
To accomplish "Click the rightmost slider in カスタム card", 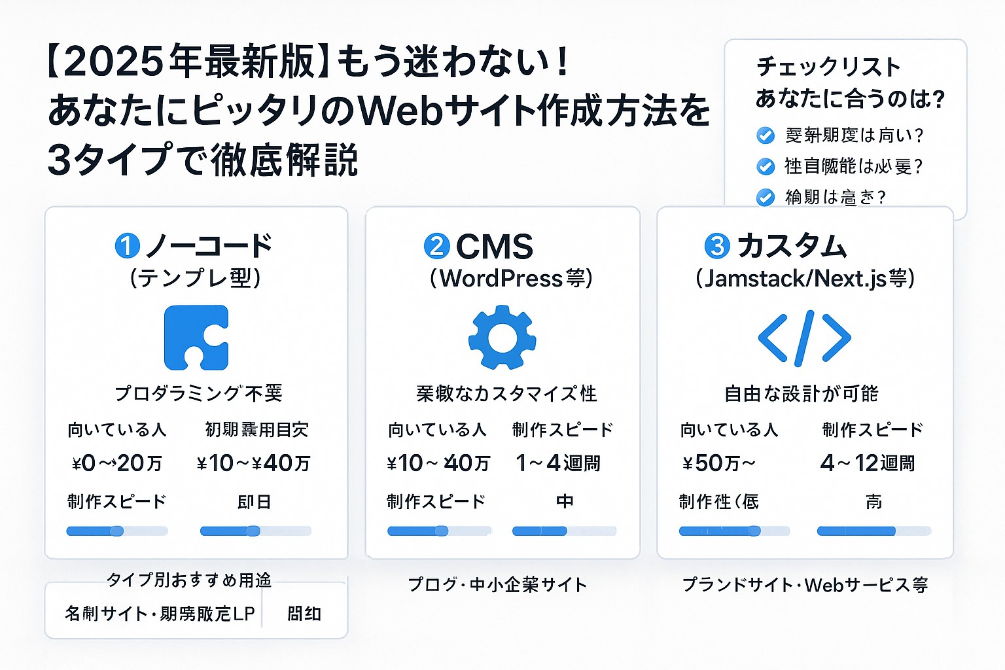I will [x=874, y=531].
